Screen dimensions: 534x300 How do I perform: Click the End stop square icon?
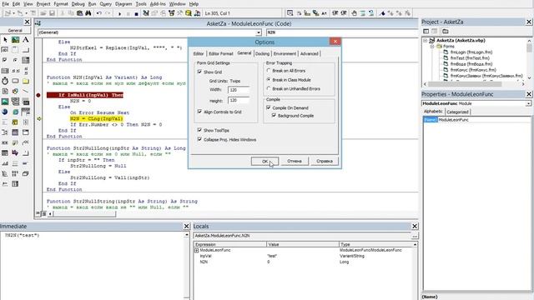tap(136, 13)
